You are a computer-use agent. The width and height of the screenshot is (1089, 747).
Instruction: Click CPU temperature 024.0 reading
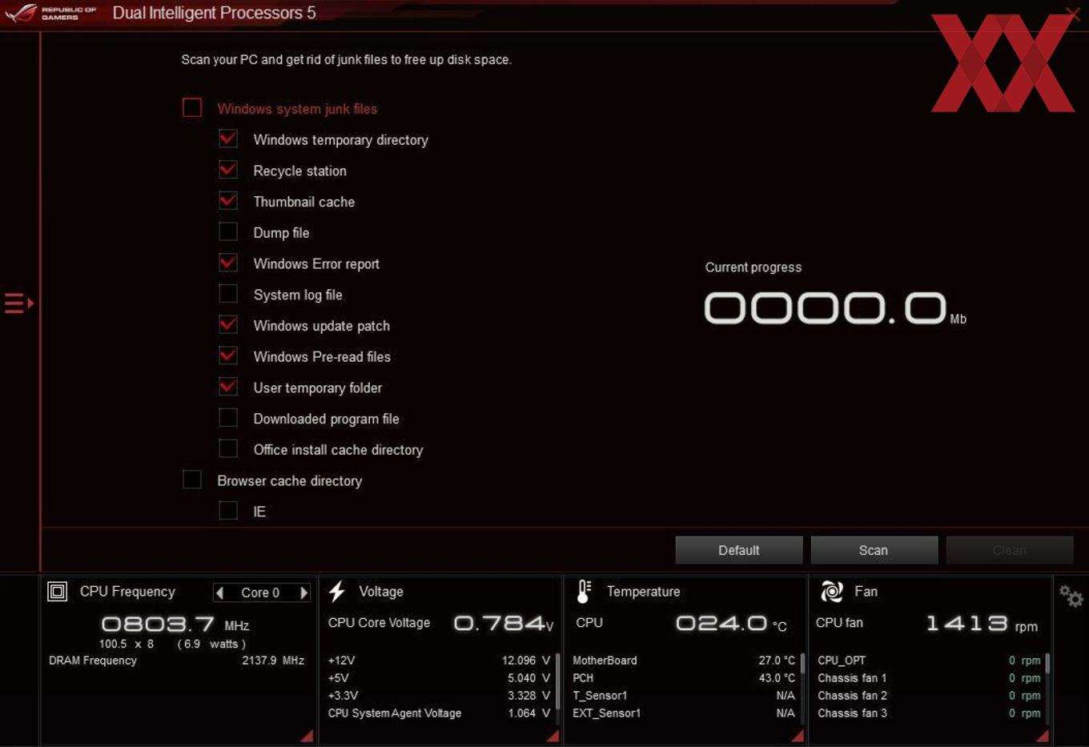[732, 623]
